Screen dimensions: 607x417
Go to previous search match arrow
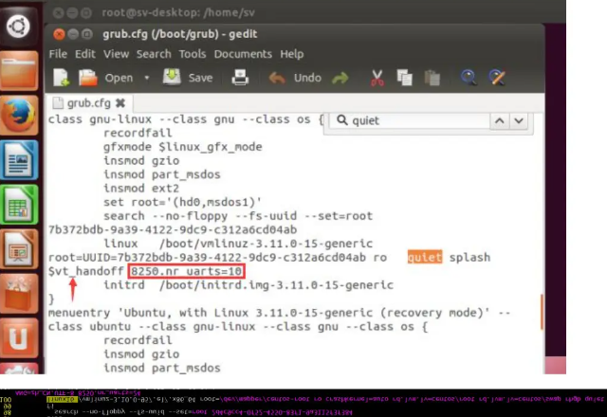498,120
